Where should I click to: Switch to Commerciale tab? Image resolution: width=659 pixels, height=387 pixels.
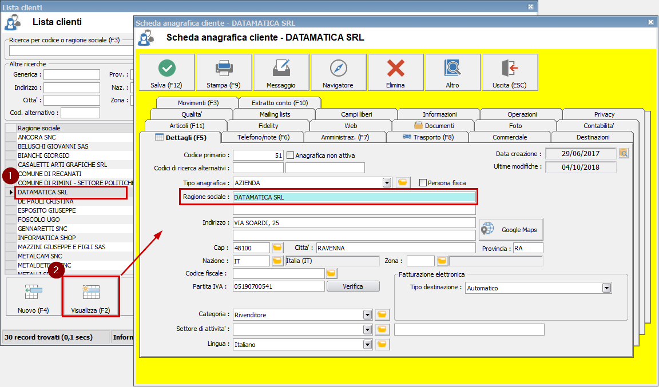point(510,137)
